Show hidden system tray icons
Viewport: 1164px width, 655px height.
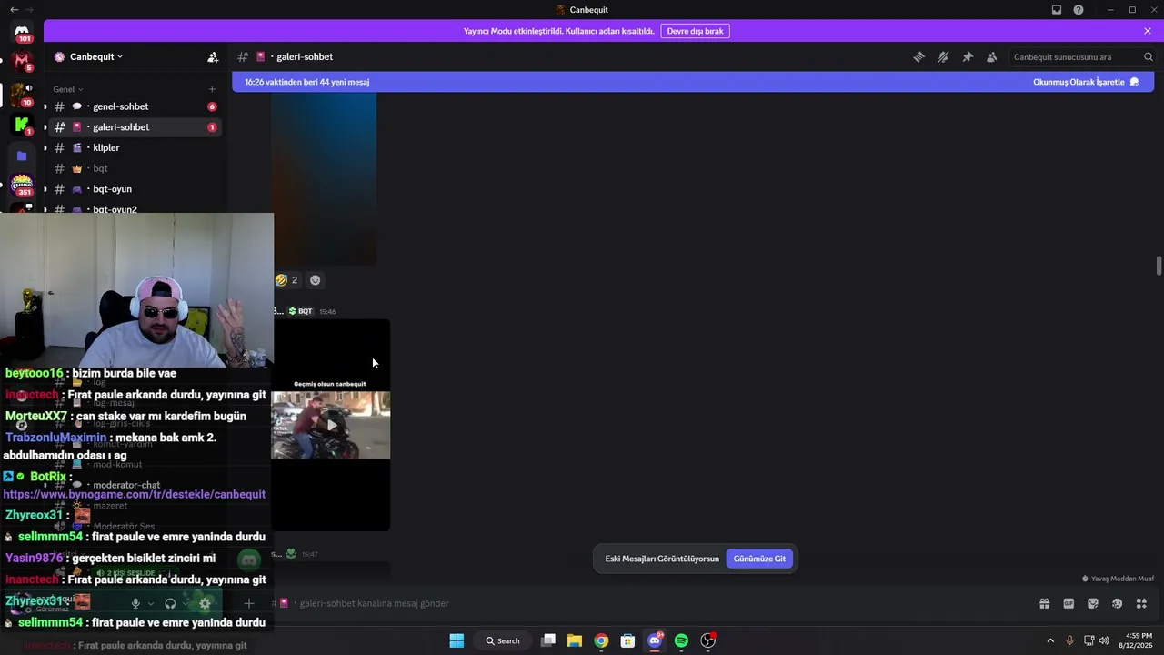[1050, 640]
